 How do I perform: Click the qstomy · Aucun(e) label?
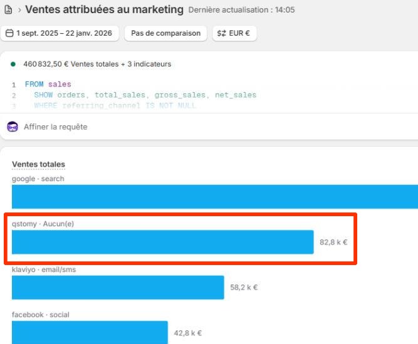coord(43,224)
